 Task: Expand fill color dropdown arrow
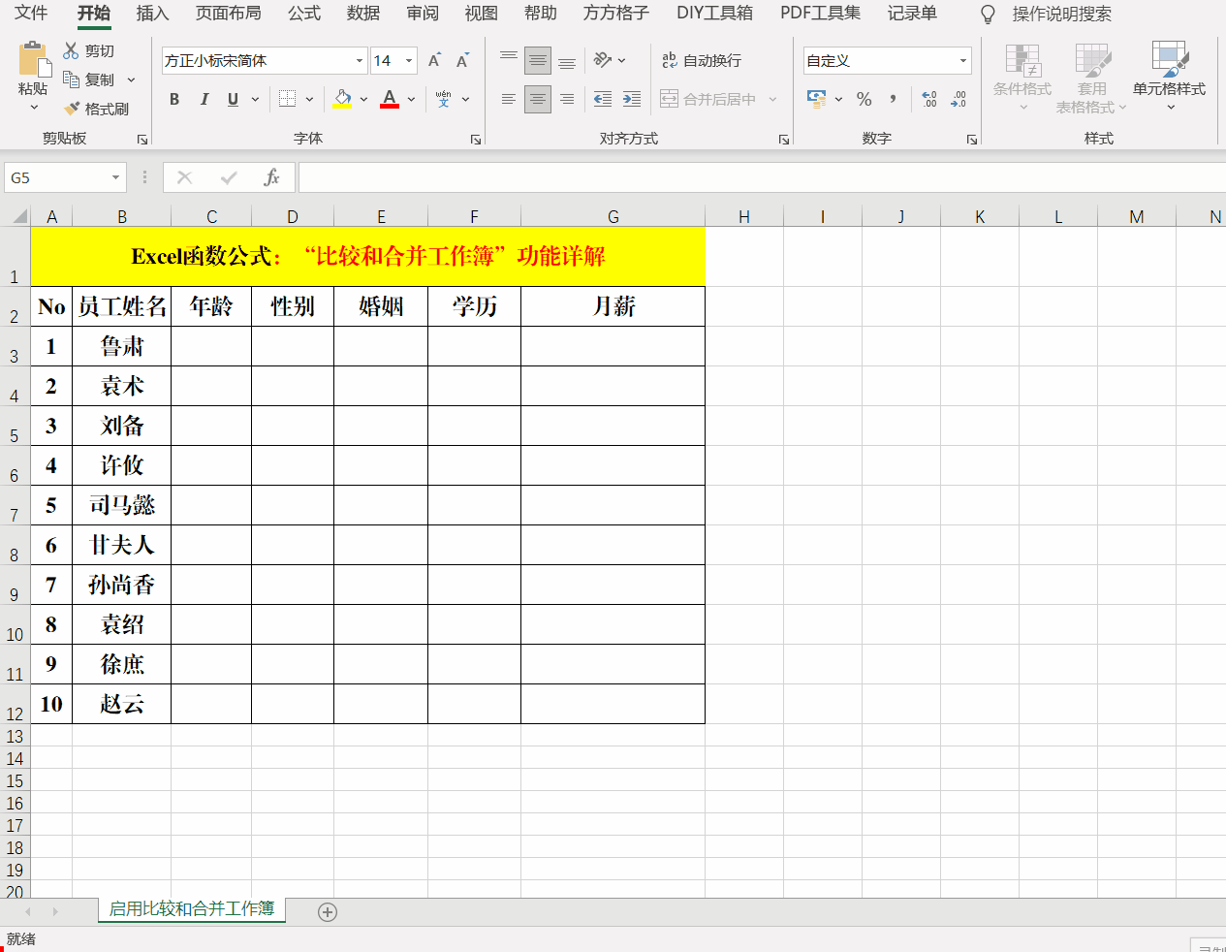point(363,99)
